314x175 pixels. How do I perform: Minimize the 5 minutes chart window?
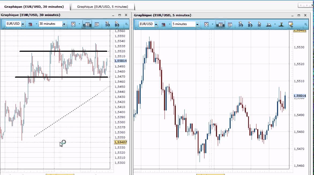coord(292,15)
